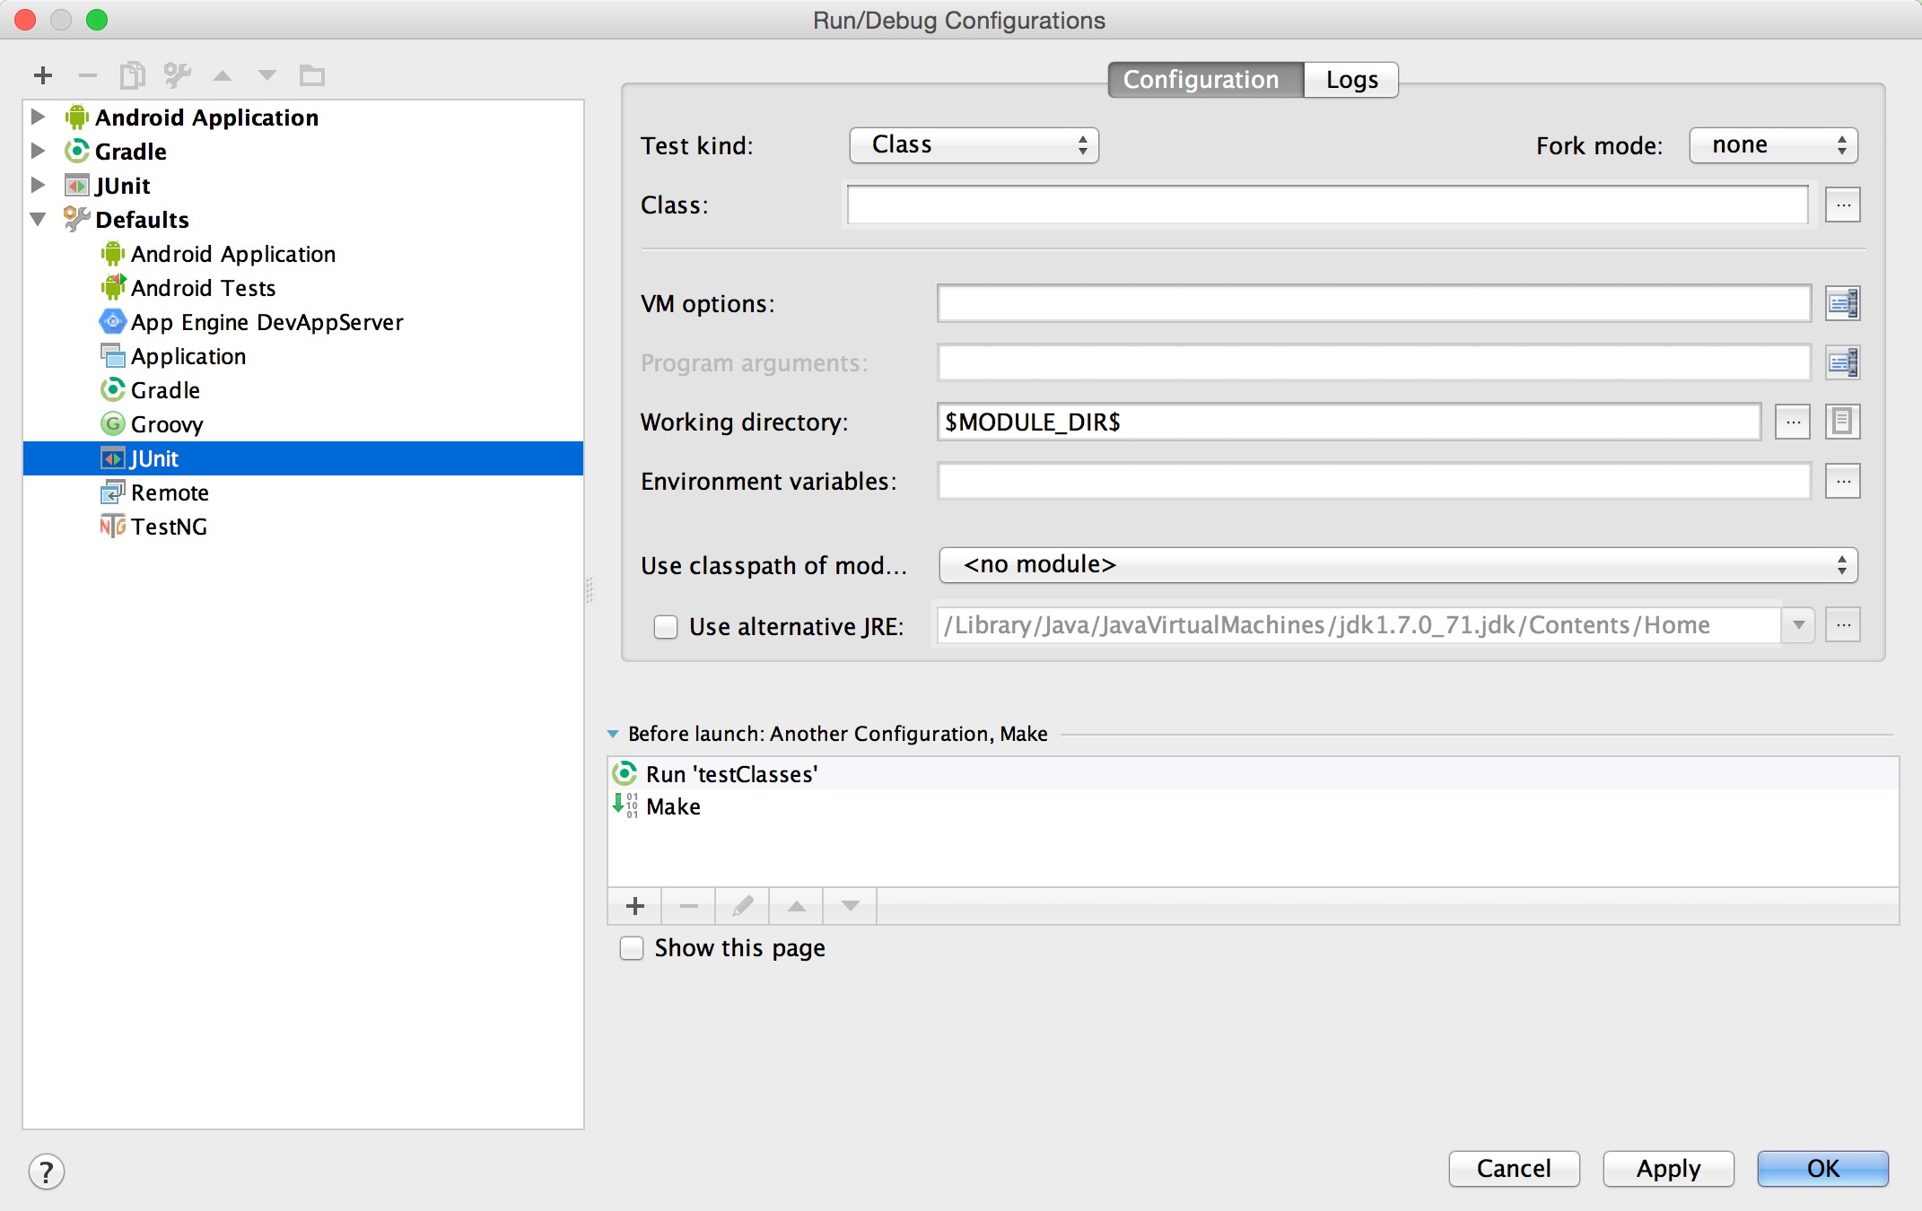Add a new run configuration

(41, 75)
